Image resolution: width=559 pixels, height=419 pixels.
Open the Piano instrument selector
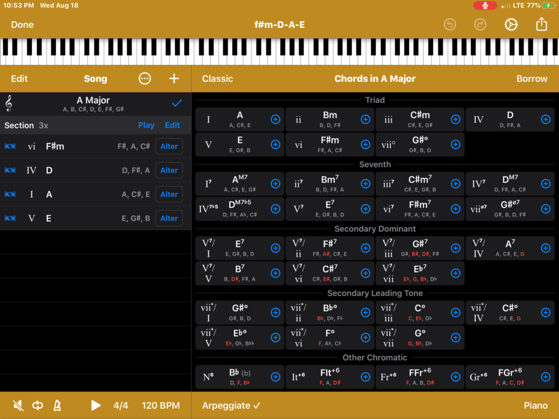535,405
